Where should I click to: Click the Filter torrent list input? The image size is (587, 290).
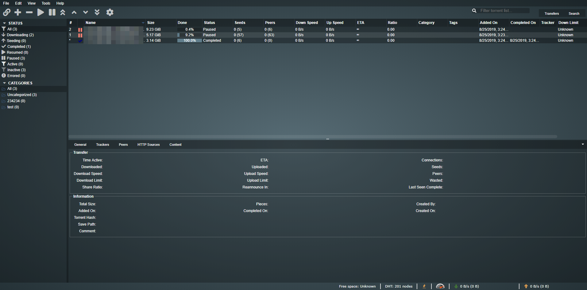[504, 11]
